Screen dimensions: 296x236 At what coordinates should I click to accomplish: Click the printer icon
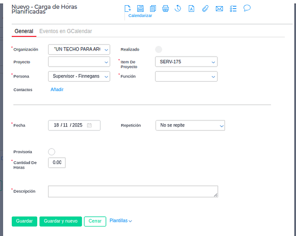[165, 8]
